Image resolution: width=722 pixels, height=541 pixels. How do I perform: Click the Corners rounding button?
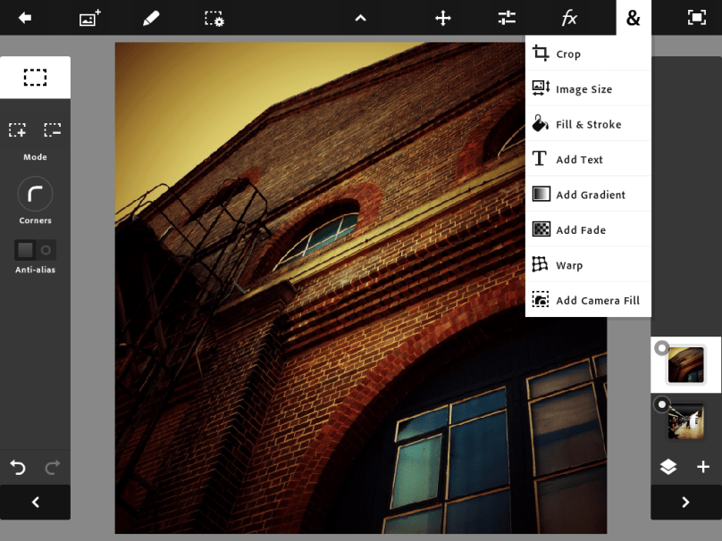35,194
